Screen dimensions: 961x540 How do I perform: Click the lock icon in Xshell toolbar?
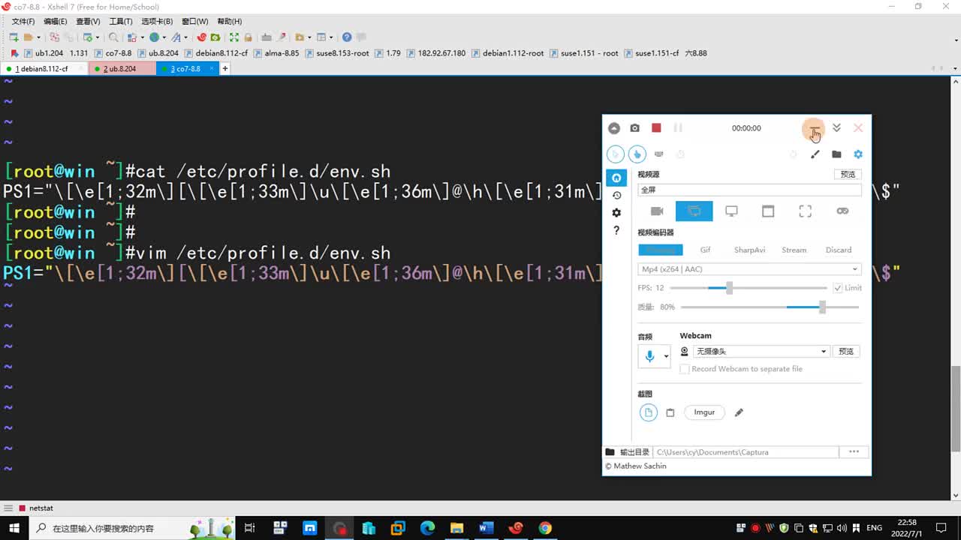pyautogui.click(x=248, y=37)
